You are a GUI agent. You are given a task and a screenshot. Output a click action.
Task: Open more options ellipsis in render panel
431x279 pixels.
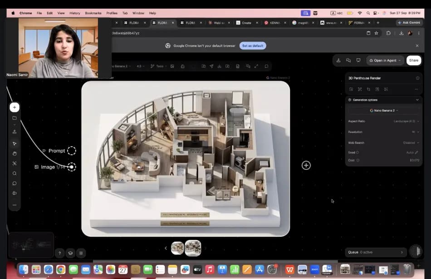[416, 89]
